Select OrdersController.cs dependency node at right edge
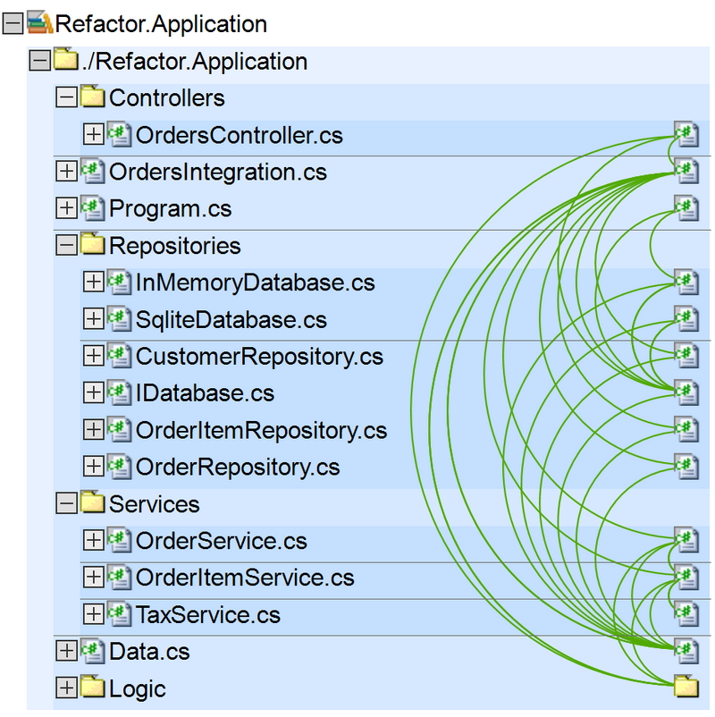Image resolution: width=715 pixels, height=717 pixels. 686,134
